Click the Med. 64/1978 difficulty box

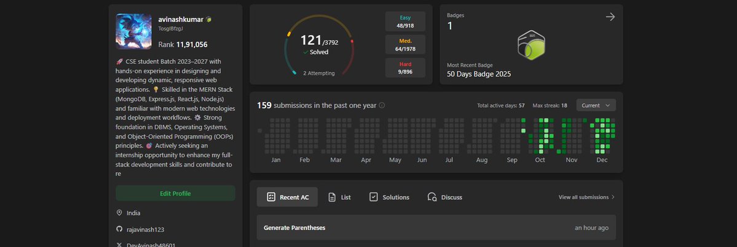point(405,45)
